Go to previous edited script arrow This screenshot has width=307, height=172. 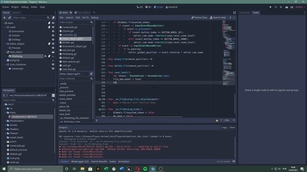point(230,18)
